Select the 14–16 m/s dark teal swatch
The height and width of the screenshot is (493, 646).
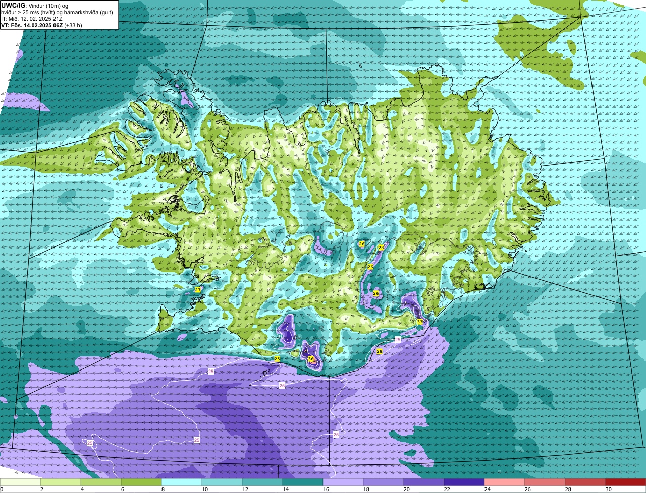(x=303, y=482)
